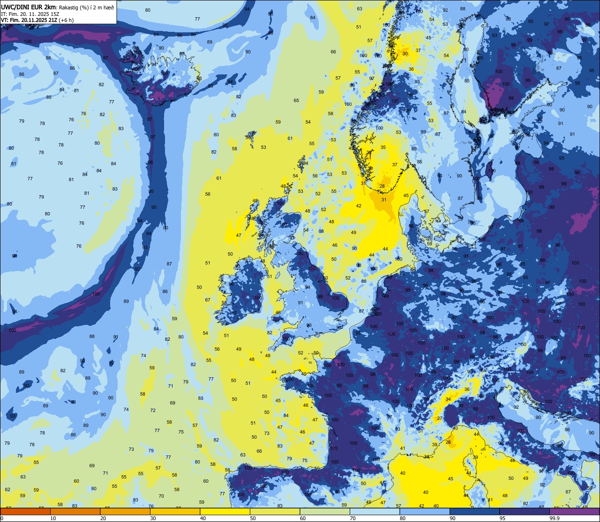600x522 pixels.
Task: Click the 'Rakastig (%) í 2 m hæð' label
Action: 87,7
